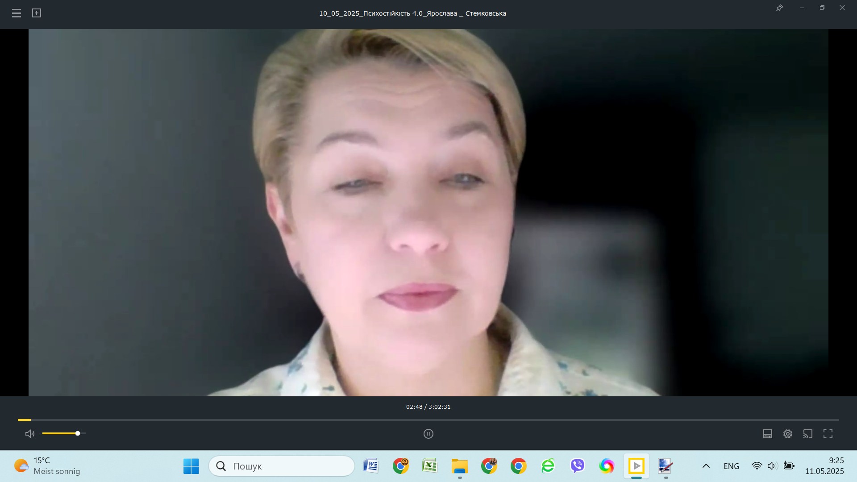The height and width of the screenshot is (482, 857).
Task: Open the subtitles panel icon
Action: 767,434
